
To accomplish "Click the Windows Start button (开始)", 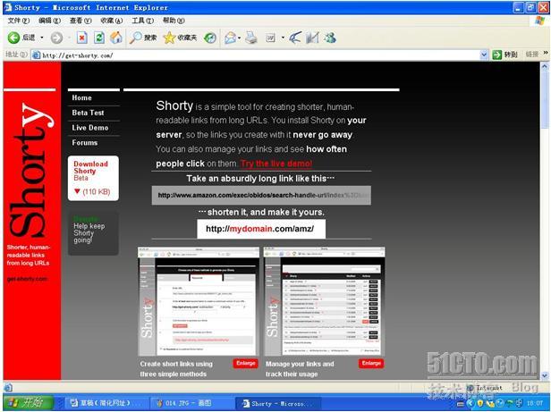I will click(29, 403).
